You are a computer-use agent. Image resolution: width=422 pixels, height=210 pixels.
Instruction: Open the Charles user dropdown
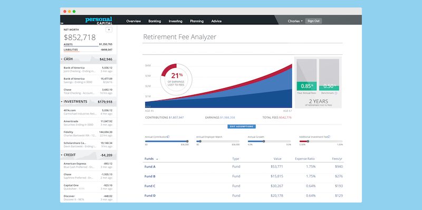[x=295, y=21]
